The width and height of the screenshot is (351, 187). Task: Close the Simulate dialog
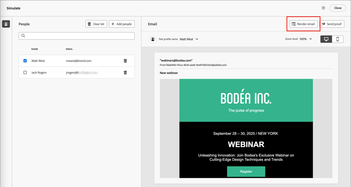point(337,8)
